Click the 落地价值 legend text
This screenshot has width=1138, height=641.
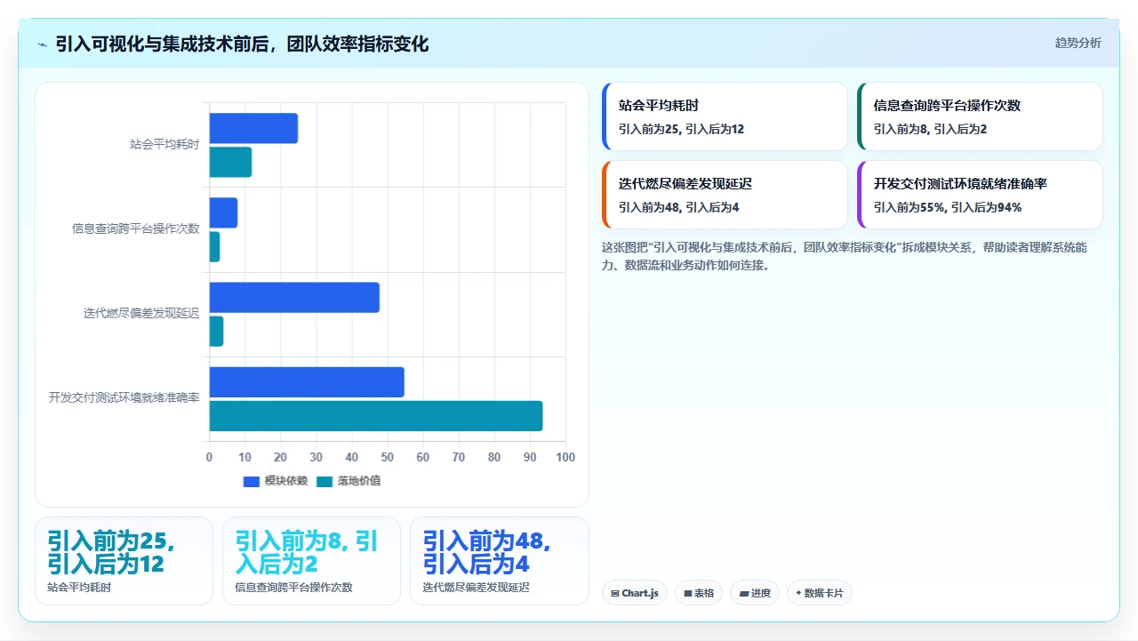(x=359, y=481)
